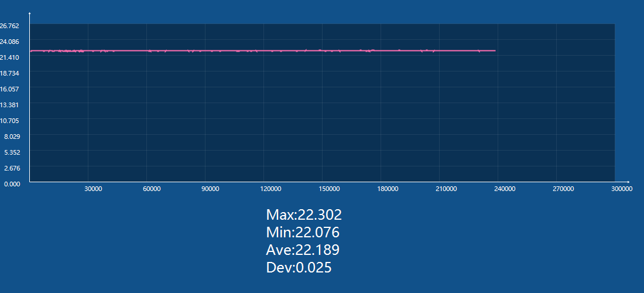Screen dimensions: 644x293
Task: Click x-axis label 90000
Action: coord(210,189)
